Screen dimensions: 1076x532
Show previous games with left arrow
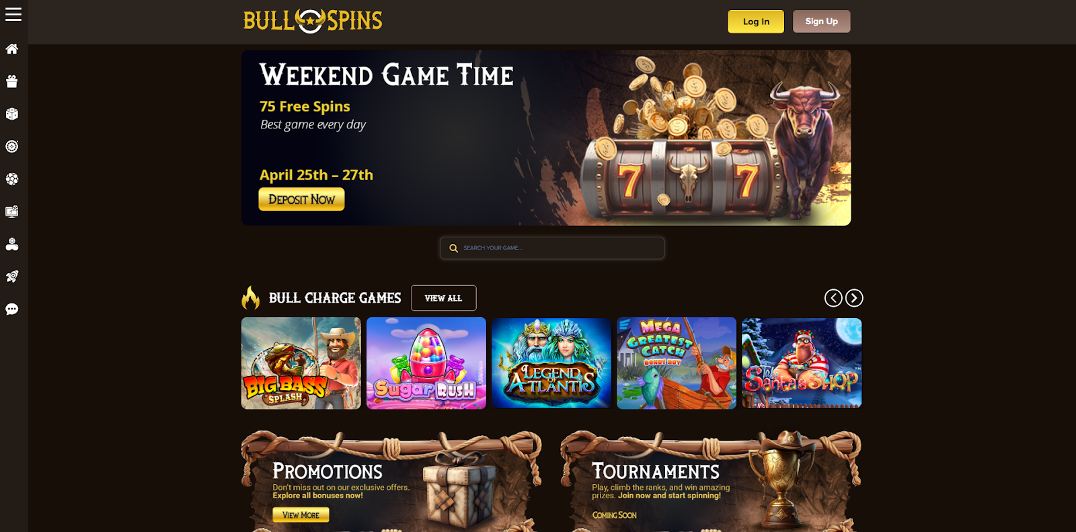click(833, 298)
